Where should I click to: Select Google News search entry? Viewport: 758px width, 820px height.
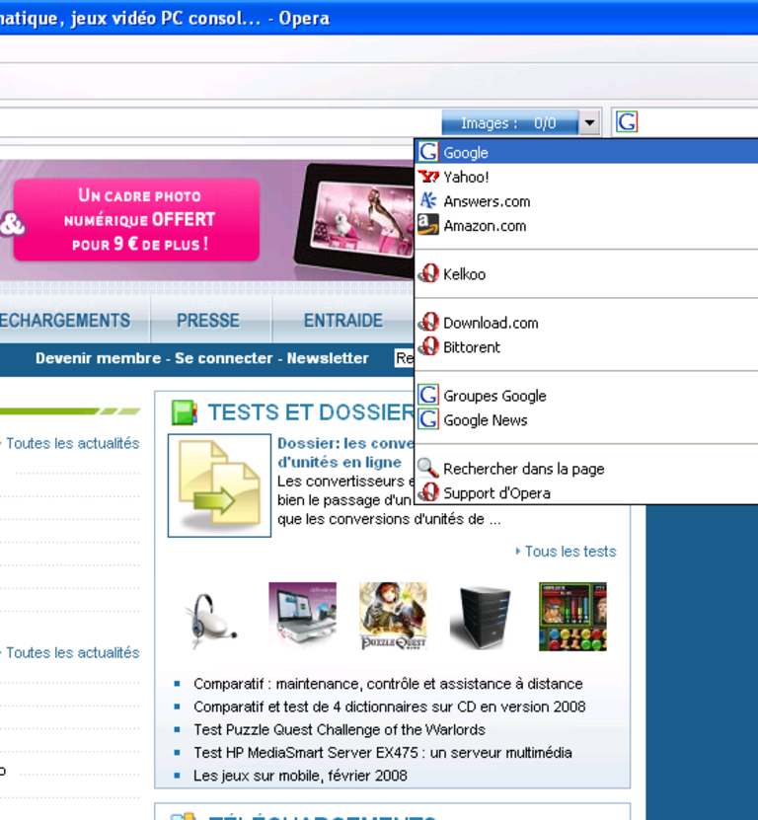coord(587,420)
